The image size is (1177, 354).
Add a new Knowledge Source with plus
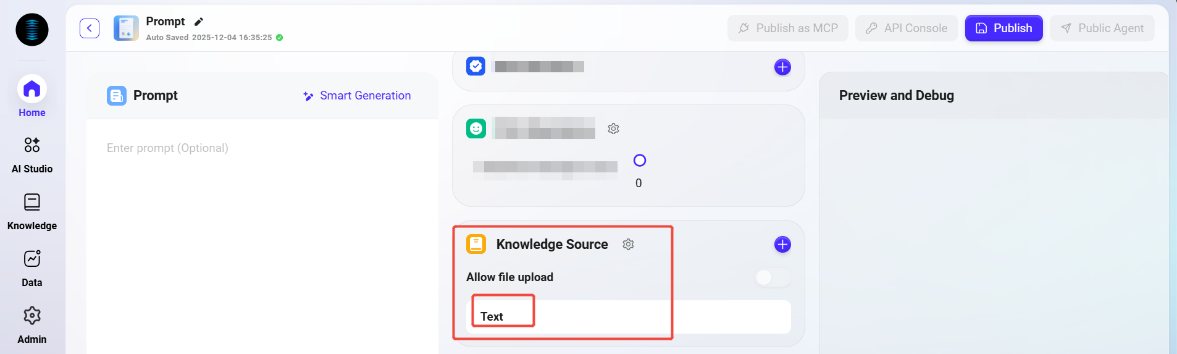pos(782,245)
